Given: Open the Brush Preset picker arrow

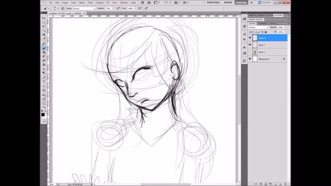Looking at the screenshot, I should click(x=58, y=8).
